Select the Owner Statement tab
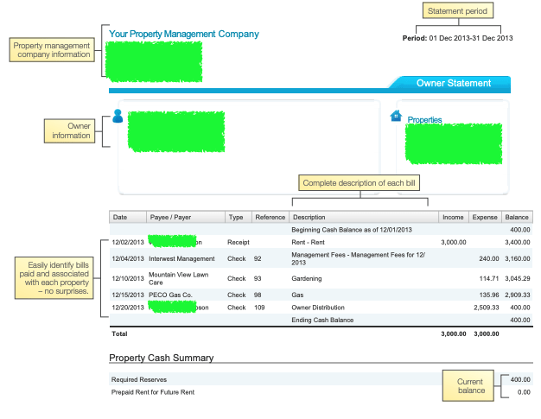541x419 pixels. tap(453, 84)
